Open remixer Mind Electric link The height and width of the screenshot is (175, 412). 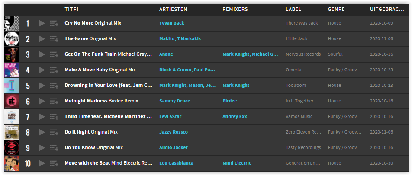click(237, 163)
